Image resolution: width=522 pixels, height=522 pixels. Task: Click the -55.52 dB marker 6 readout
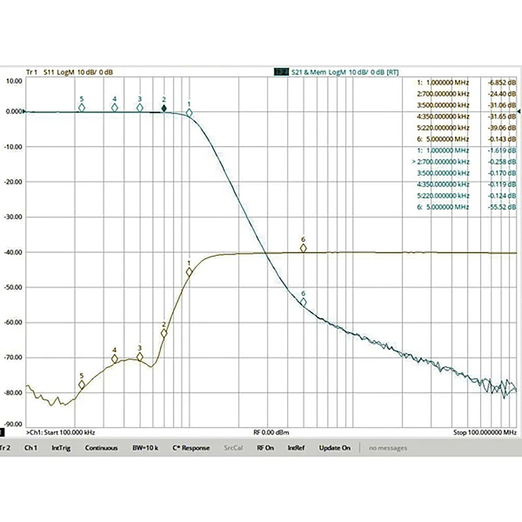pyautogui.click(x=502, y=207)
